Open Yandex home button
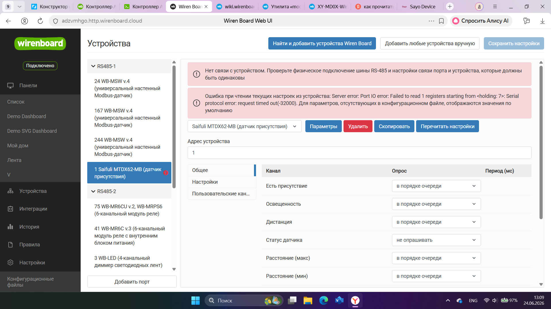This screenshot has height=309, width=551. pos(24,21)
